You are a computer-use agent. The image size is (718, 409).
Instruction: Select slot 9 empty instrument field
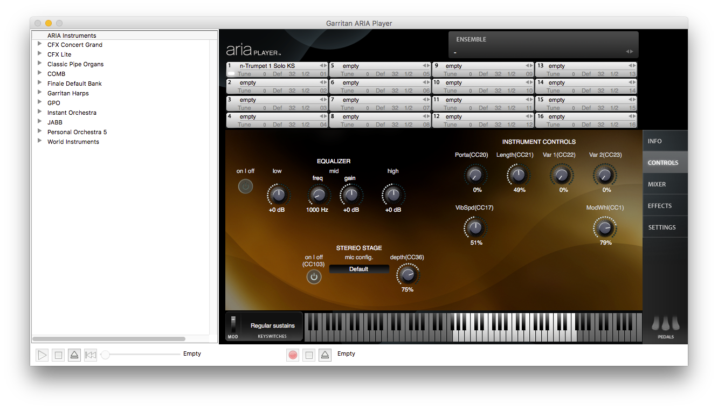click(483, 66)
